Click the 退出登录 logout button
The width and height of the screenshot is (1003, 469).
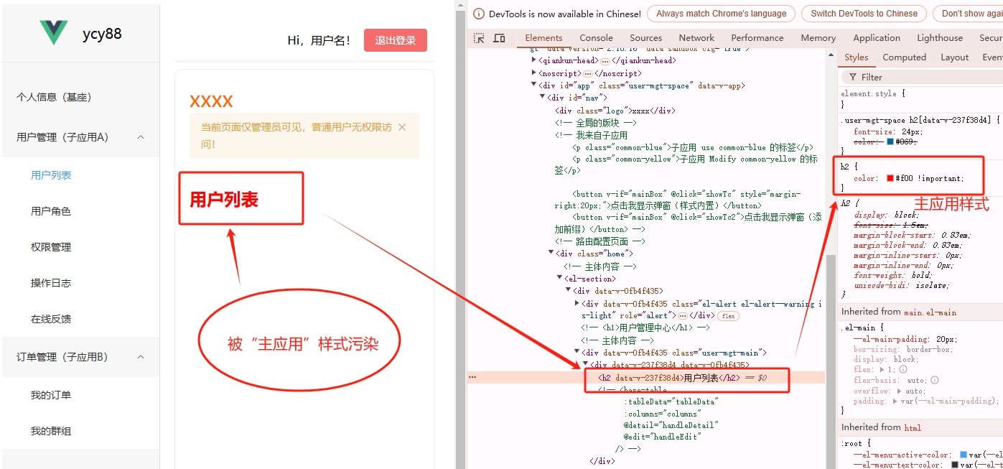395,40
